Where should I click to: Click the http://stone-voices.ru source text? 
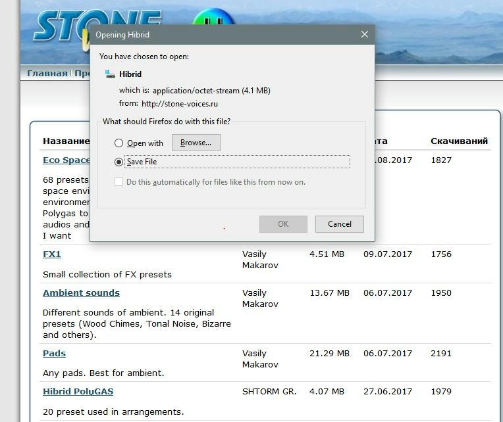coord(180,104)
